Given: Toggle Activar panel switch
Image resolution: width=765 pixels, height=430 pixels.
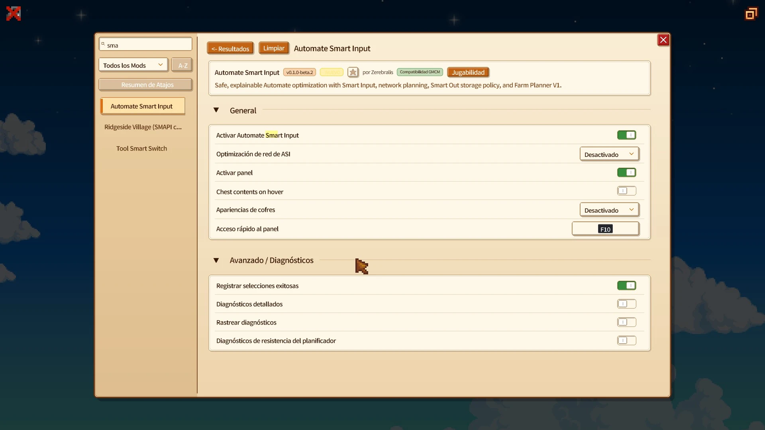Looking at the screenshot, I should pos(626,172).
